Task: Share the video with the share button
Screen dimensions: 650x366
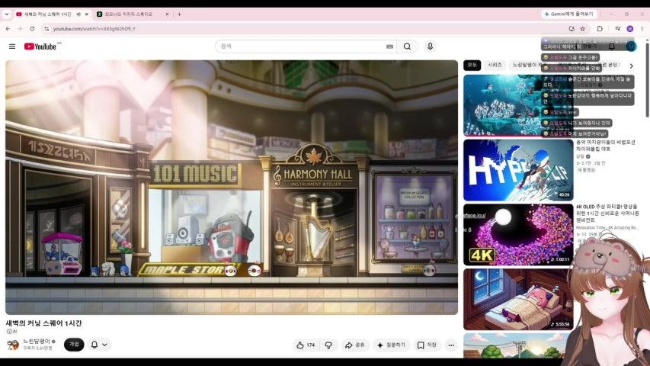Action: click(355, 345)
